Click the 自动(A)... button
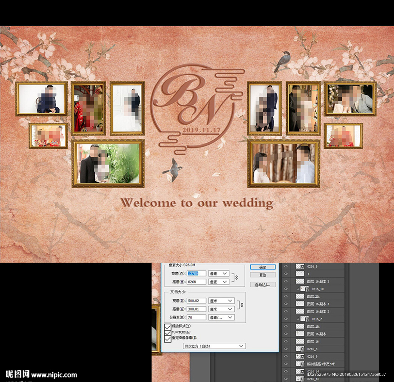The image size is (394, 382). [262, 285]
